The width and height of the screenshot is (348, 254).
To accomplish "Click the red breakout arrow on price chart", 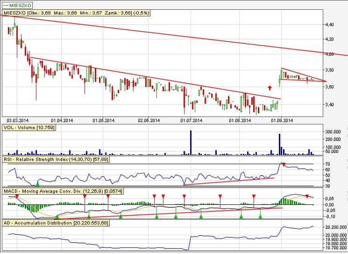I will (270, 87).
